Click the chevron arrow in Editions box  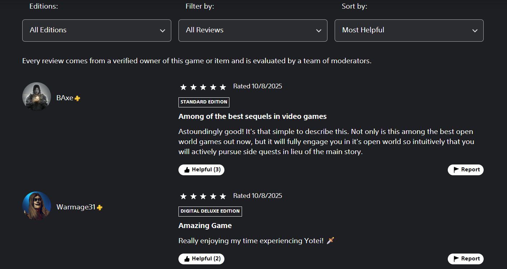point(162,31)
